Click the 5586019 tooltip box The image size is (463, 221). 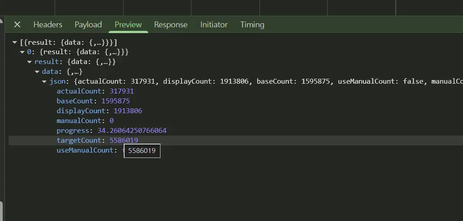click(142, 151)
